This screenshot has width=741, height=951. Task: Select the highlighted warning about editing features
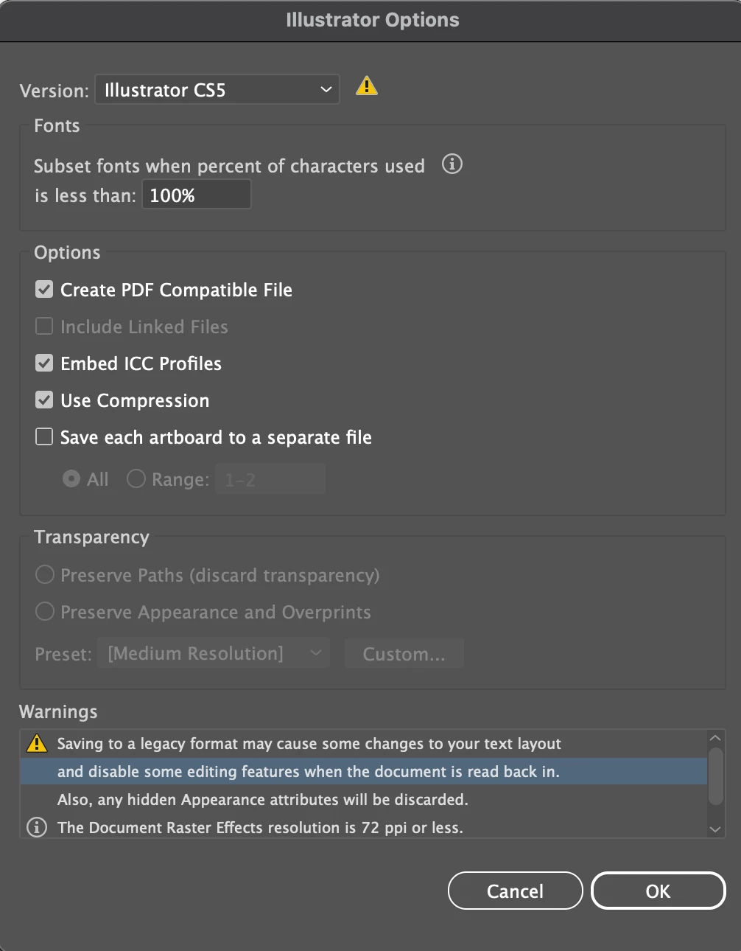(308, 772)
